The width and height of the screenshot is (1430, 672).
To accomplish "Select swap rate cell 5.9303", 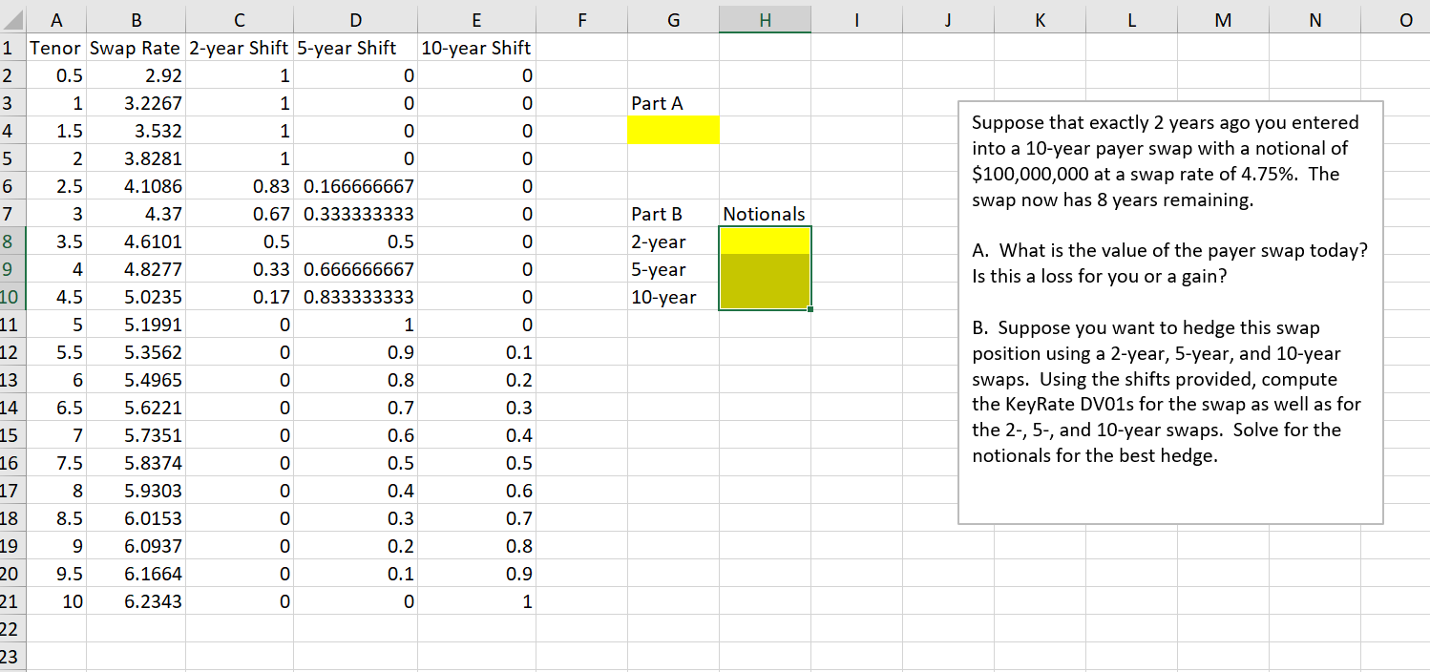I will [137, 491].
